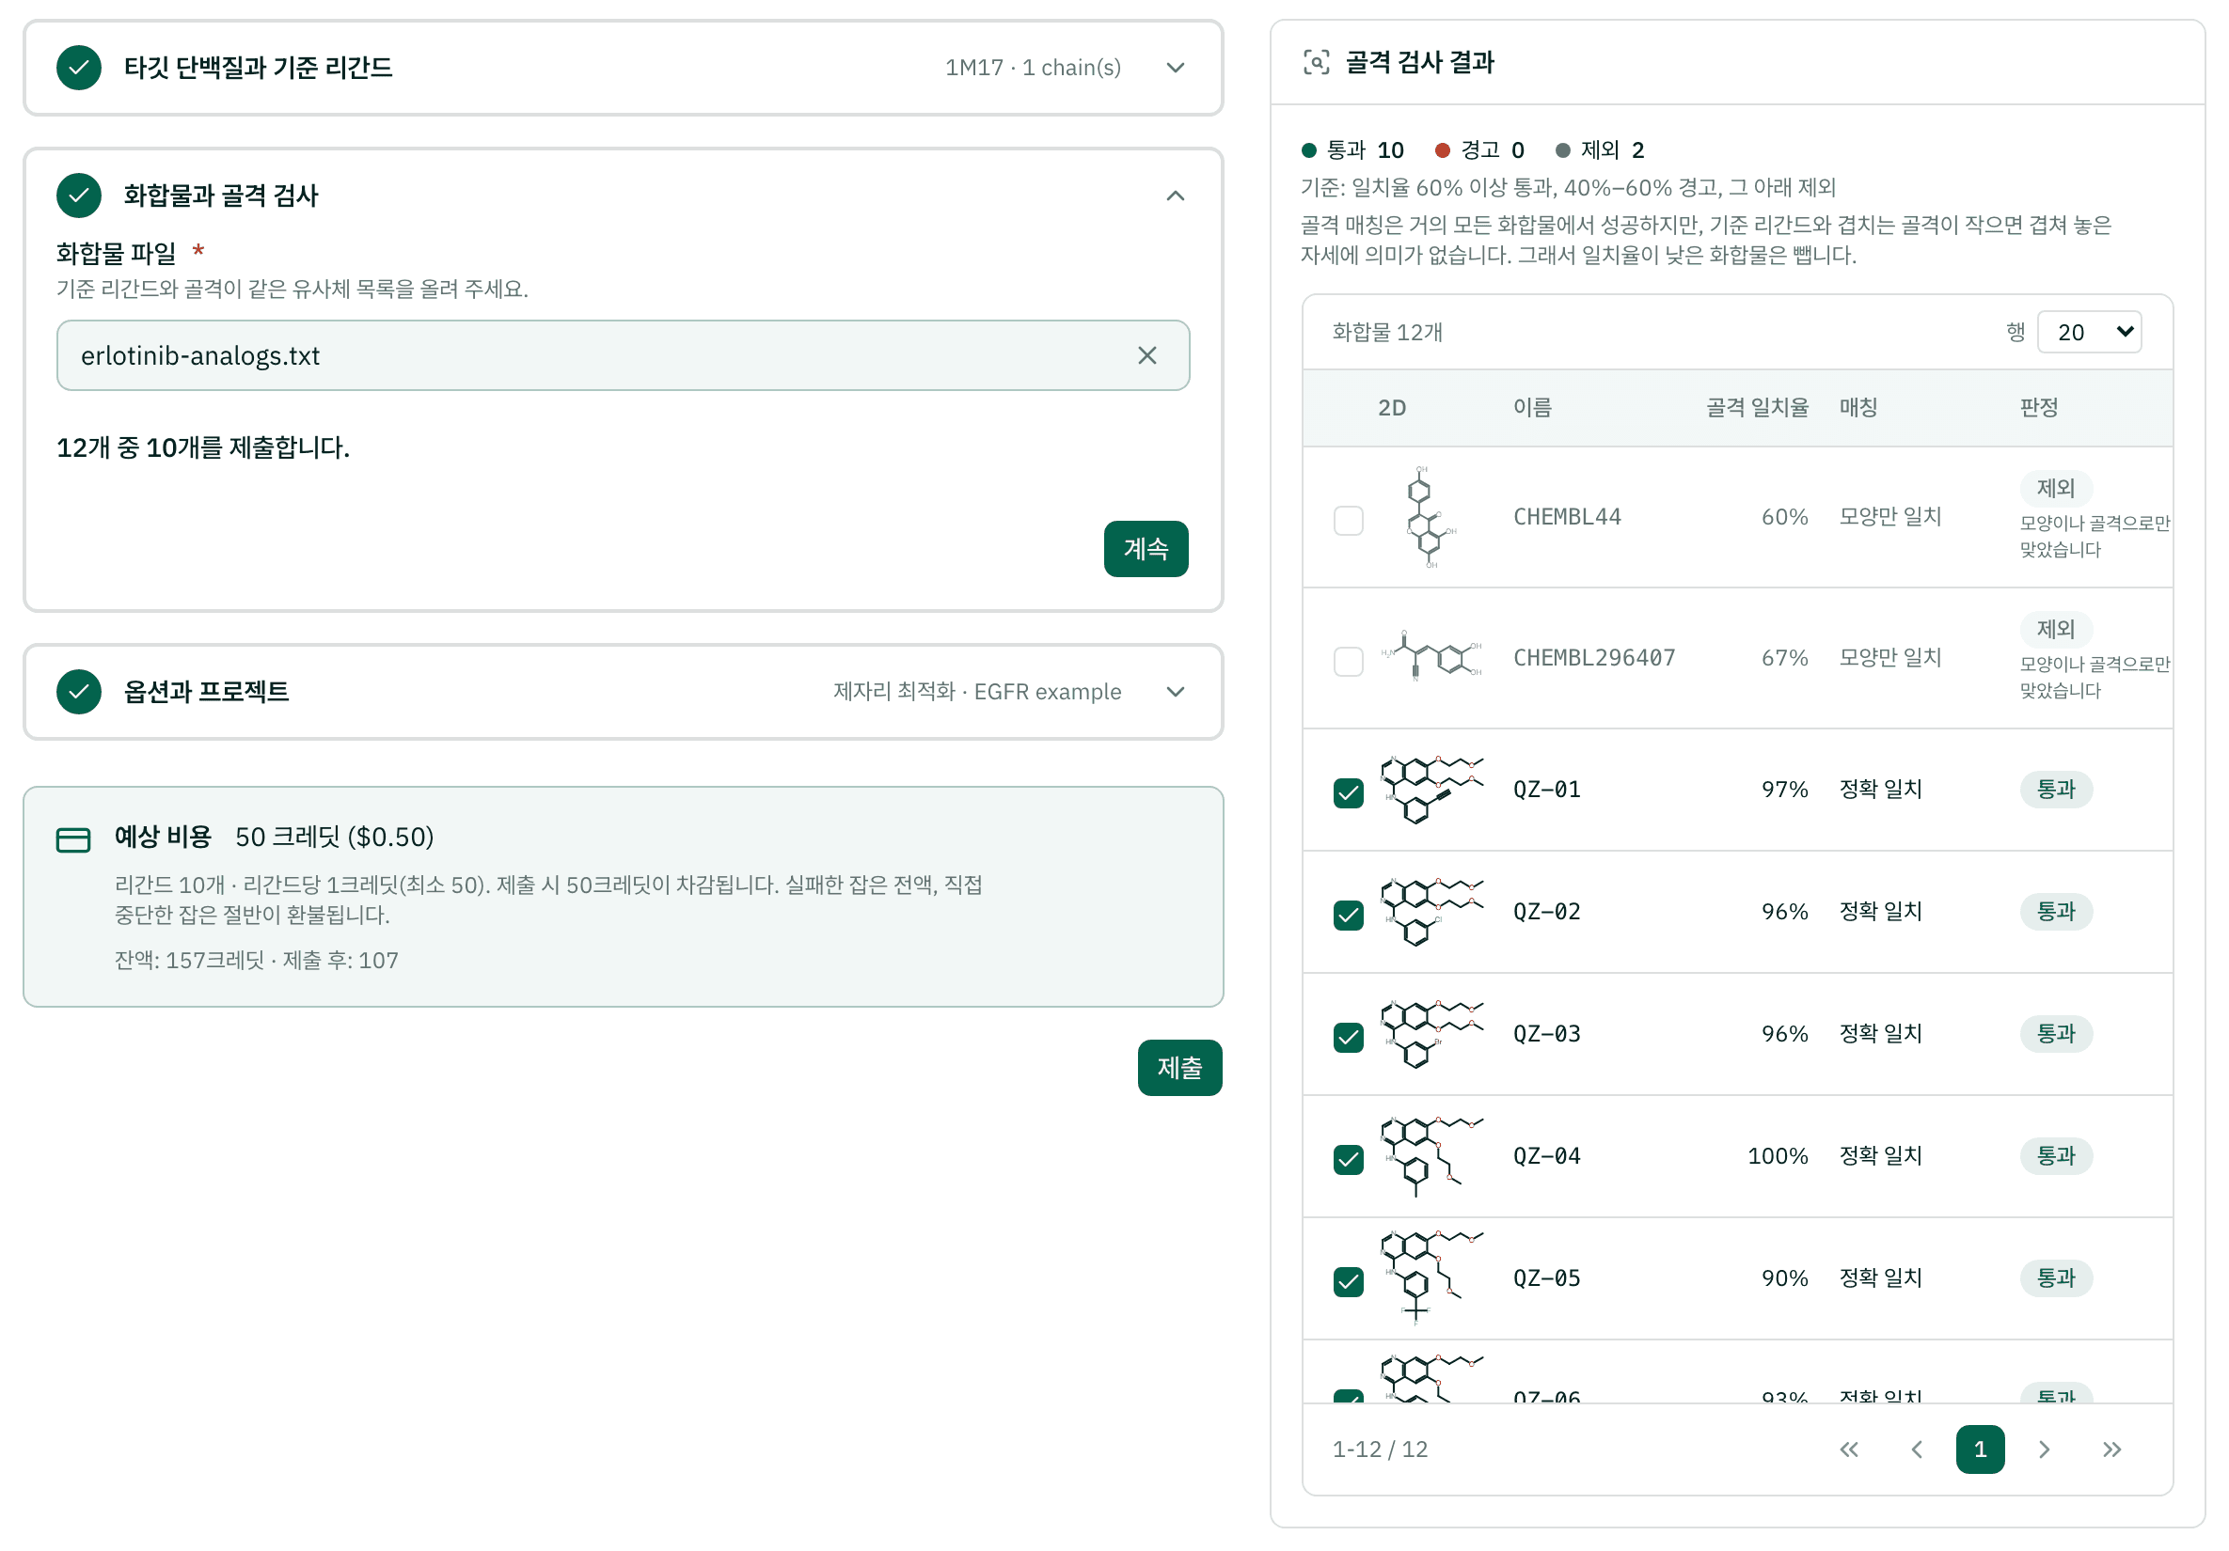The image size is (2229, 1551).
Task: Uncheck the QZ-05 compound checkbox
Action: point(1348,1281)
